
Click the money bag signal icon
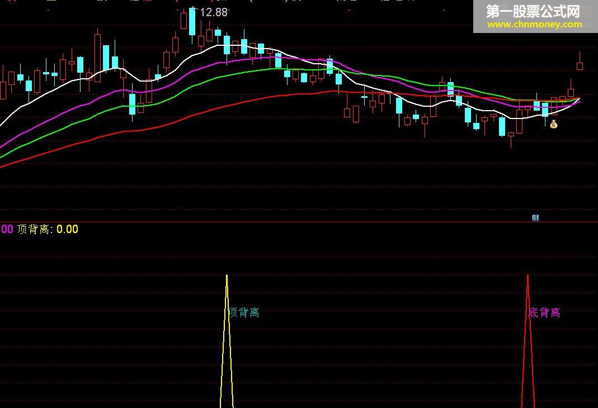click(x=554, y=124)
